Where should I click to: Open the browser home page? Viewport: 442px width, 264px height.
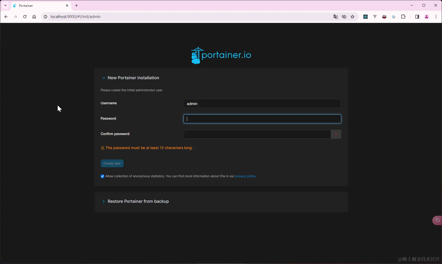[34, 17]
